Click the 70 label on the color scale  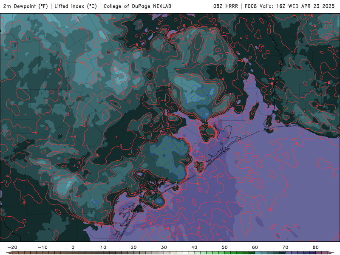[x=285, y=247]
